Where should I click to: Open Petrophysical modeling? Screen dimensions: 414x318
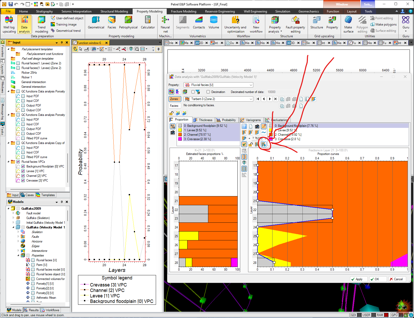pos(128,22)
